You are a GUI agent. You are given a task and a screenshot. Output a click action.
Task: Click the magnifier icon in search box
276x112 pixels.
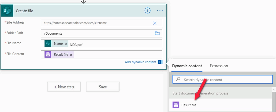[178, 79]
